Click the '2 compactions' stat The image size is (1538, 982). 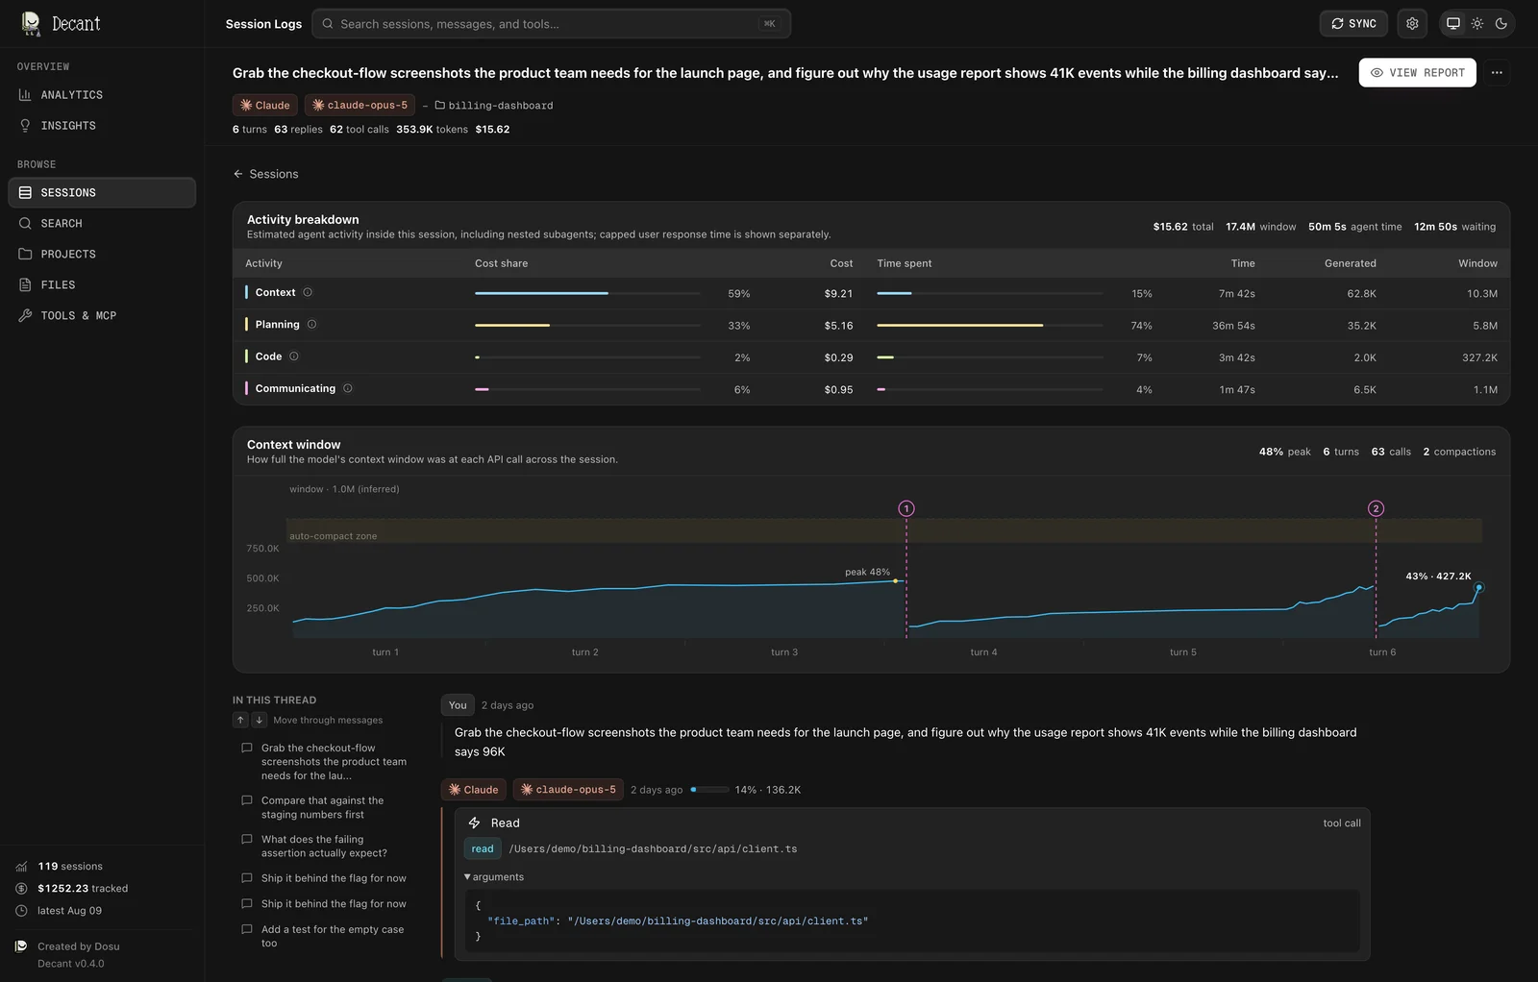[x=1459, y=452]
